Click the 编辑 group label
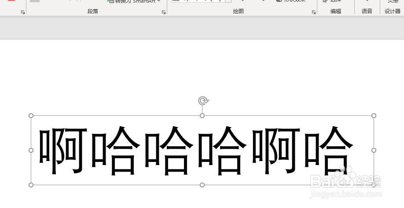 336,11
